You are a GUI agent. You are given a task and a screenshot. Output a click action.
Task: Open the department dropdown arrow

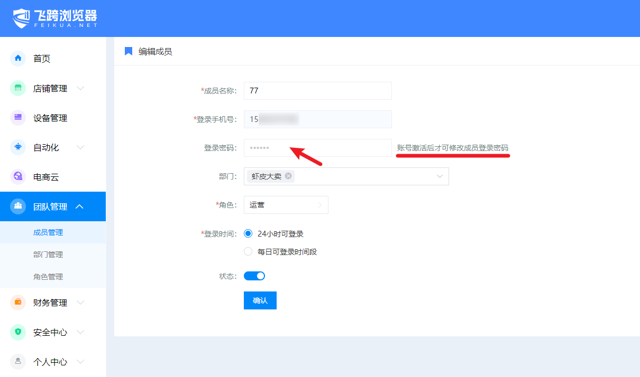click(440, 176)
